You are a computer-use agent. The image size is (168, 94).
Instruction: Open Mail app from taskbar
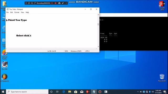click(x=82, y=92)
